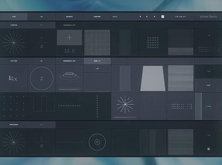Select the vertical dotted column pattern
The height and width of the screenshot is (165, 222).
[x=97, y=106]
